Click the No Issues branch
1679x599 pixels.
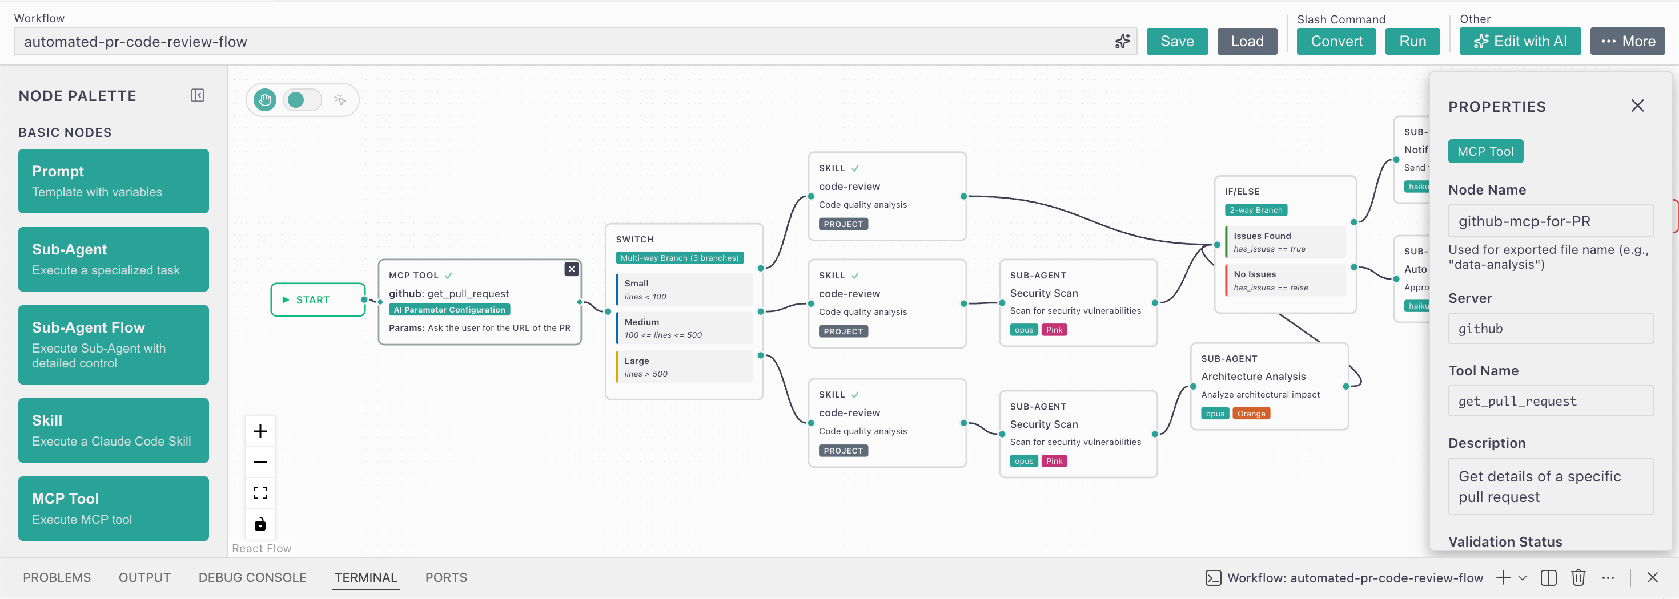click(x=1286, y=281)
